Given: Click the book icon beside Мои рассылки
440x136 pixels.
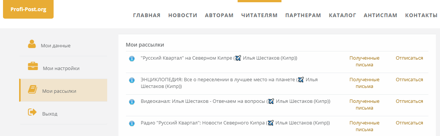Looking at the screenshot, I should click(x=32, y=89).
